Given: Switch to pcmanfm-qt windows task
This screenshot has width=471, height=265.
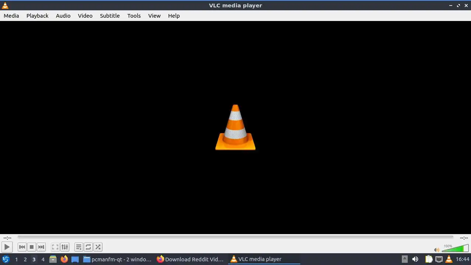Looking at the screenshot, I should pyautogui.click(x=117, y=259).
